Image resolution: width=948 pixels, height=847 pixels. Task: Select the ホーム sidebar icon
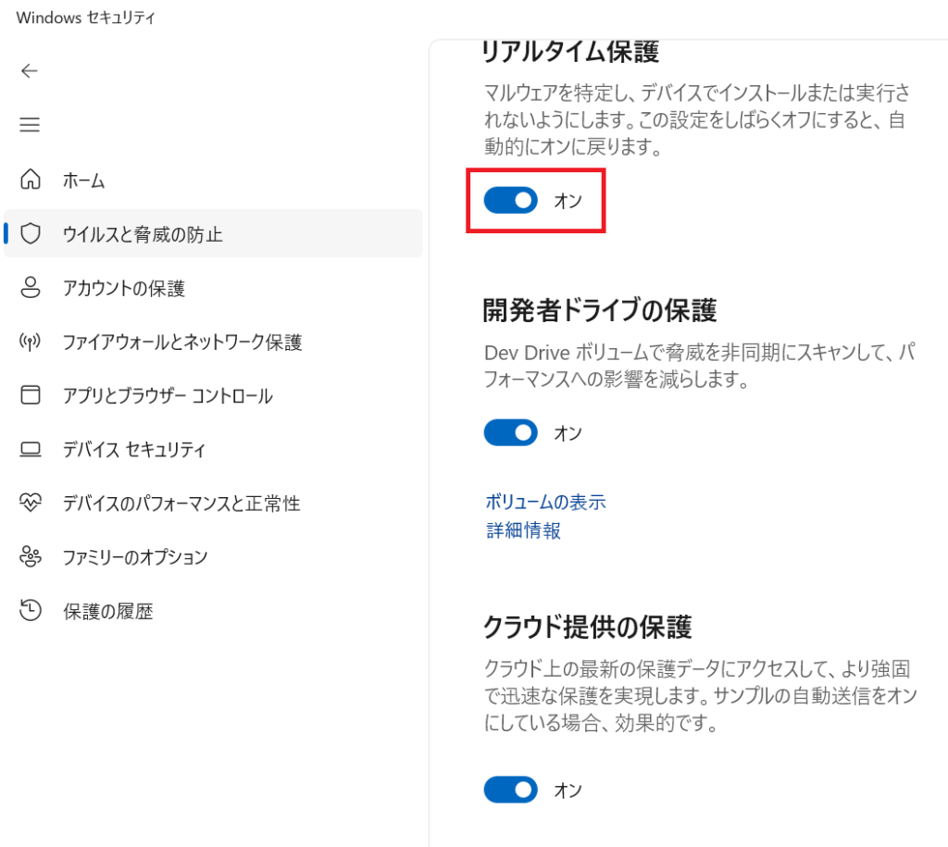tap(31, 181)
